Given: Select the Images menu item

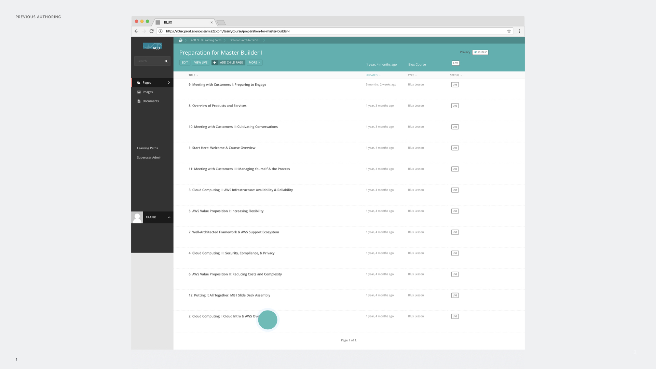Looking at the screenshot, I should (x=152, y=92).
